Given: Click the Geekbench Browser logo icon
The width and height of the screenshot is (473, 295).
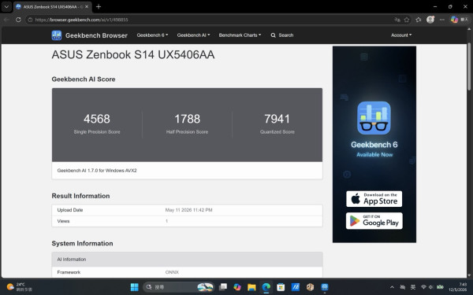Looking at the screenshot, I should pos(57,35).
